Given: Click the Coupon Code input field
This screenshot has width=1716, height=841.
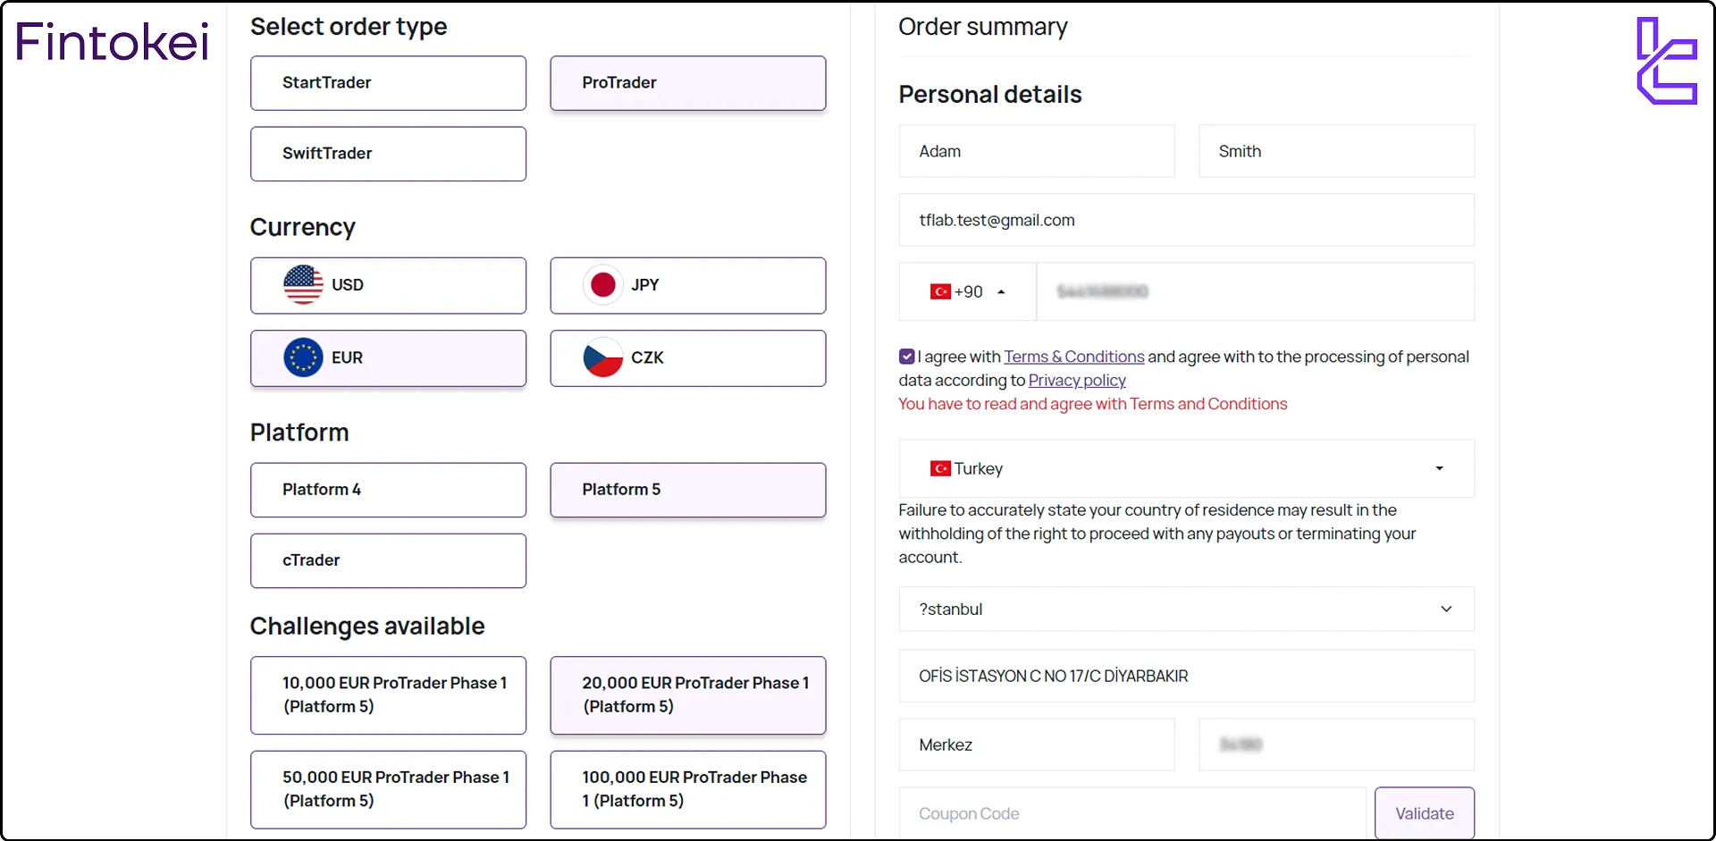Looking at the screenshot, I should (1132, 813).
